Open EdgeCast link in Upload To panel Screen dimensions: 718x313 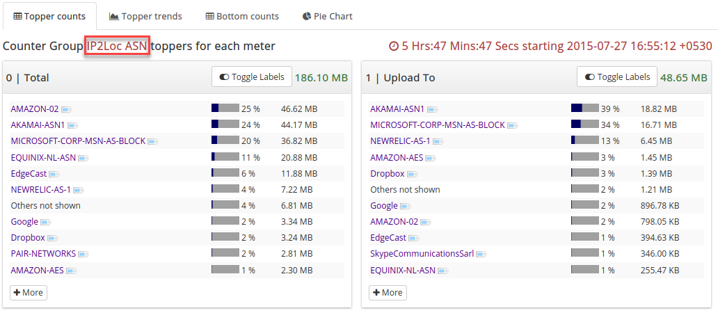click(x=388, y=238)
